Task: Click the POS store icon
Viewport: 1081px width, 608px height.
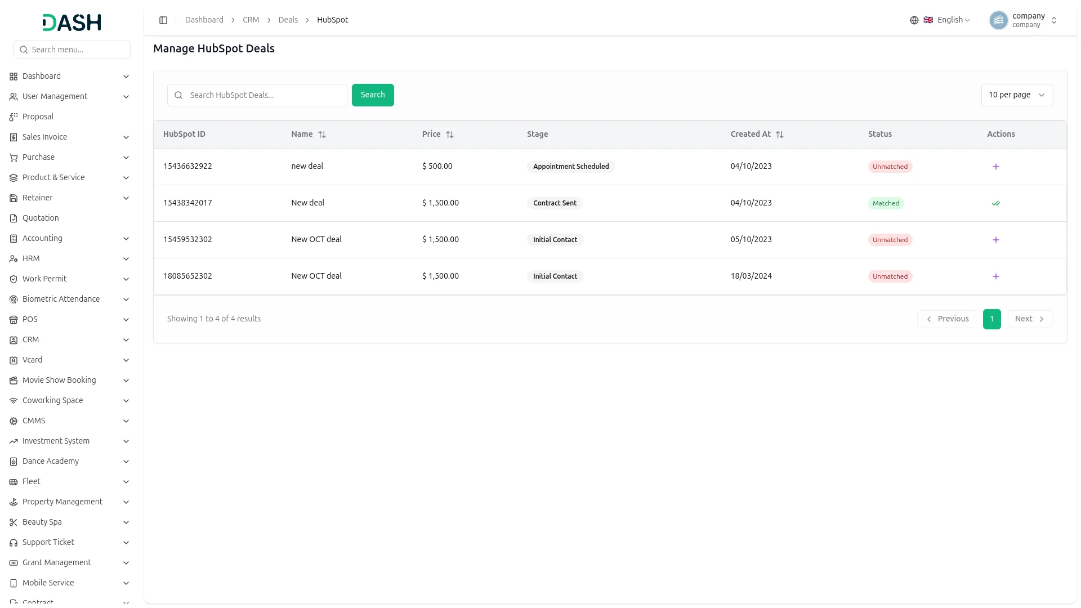Action: click(x=14, y=320)
